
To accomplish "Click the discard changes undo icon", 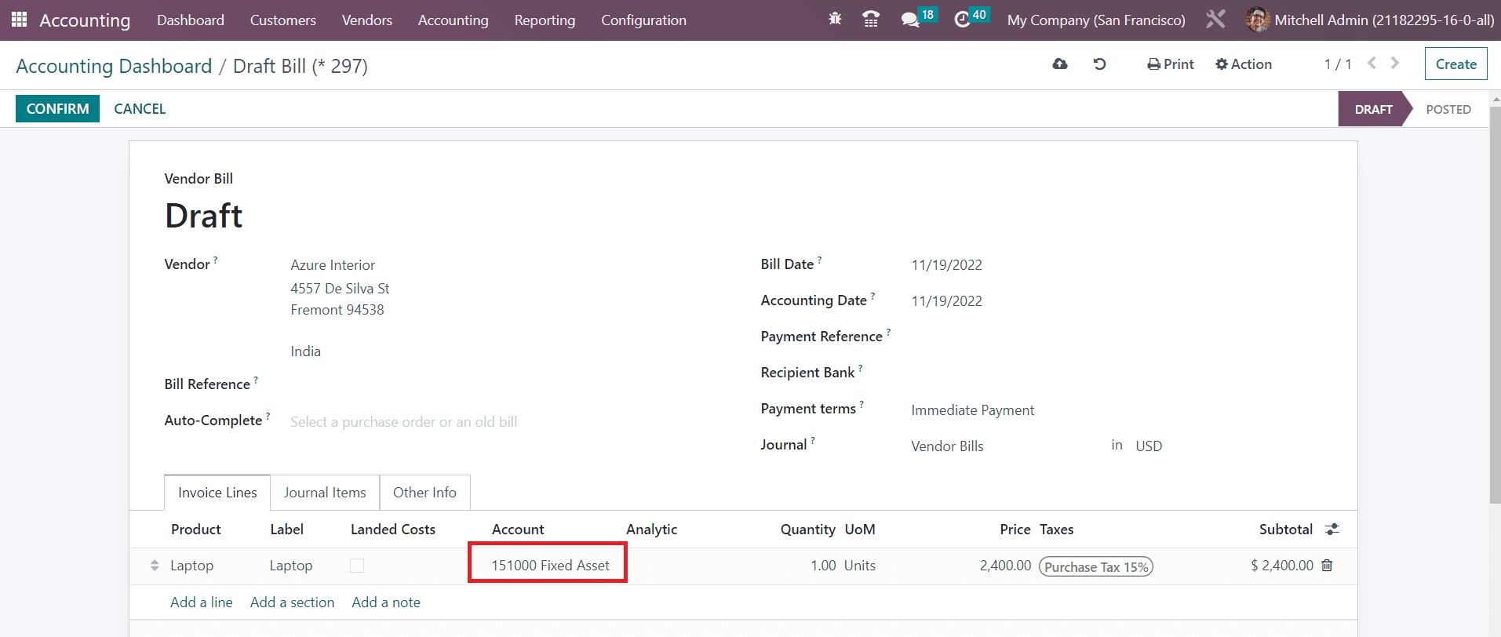I will click(x=1099, y=64).
